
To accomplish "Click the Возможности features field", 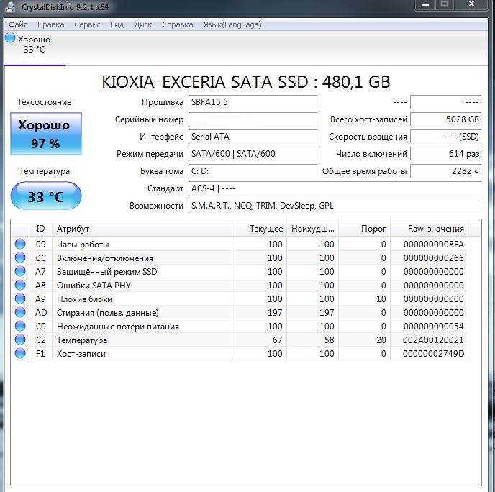I will [x=335, y=206].
